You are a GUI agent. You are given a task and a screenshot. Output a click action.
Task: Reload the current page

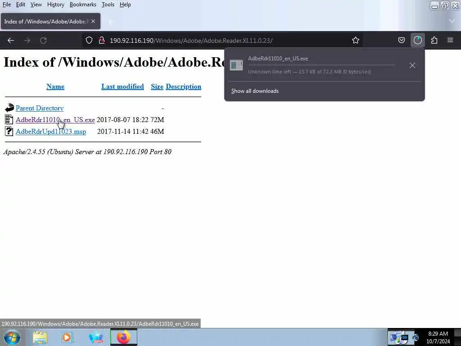click(x=43, y=40)
